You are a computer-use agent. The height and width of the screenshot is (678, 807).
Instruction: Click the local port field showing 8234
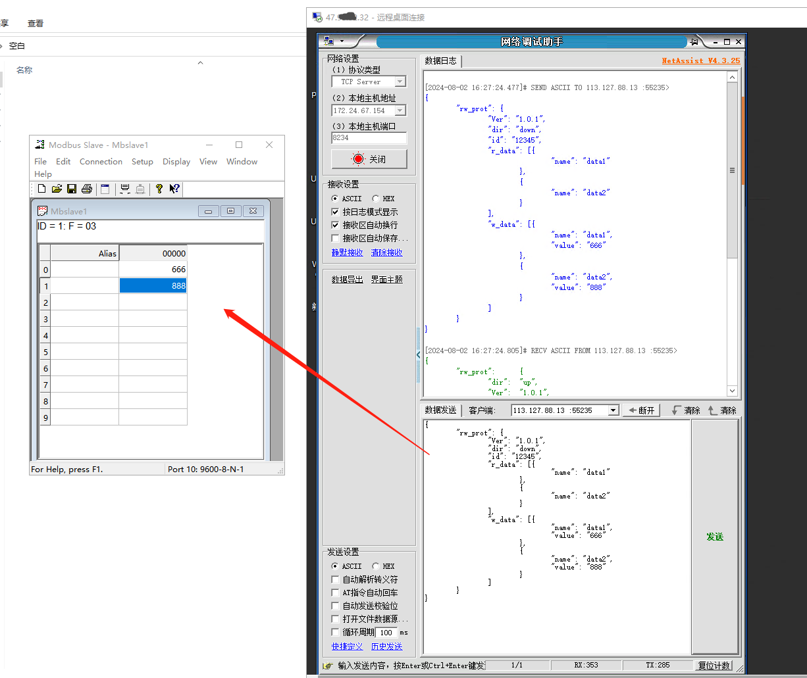pos(369,138)
